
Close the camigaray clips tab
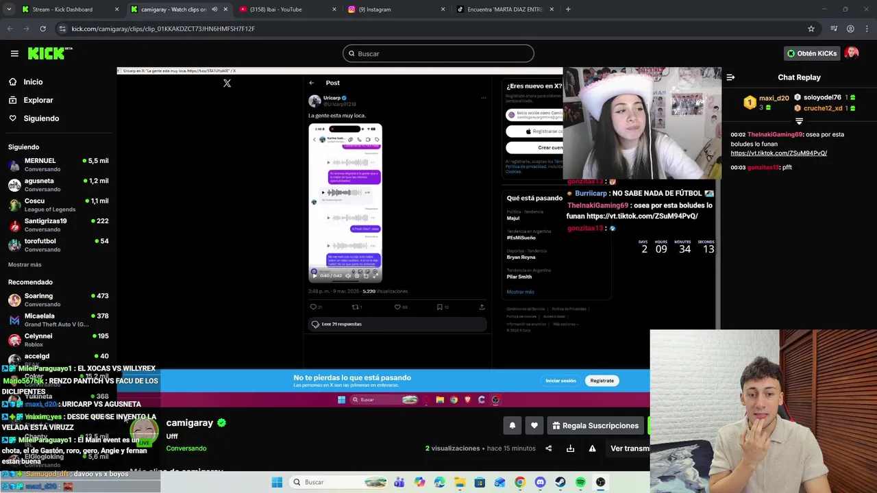point(226,10)
